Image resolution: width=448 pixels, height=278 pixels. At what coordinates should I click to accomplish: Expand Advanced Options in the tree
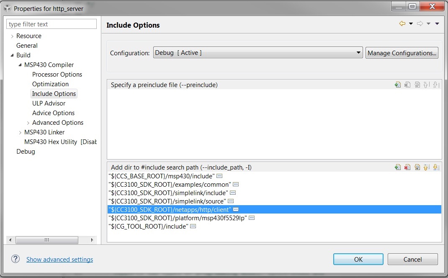(28, 123)
